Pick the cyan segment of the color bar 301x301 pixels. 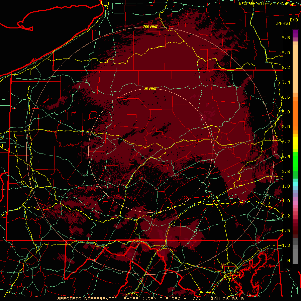click(x=295, y=184)
